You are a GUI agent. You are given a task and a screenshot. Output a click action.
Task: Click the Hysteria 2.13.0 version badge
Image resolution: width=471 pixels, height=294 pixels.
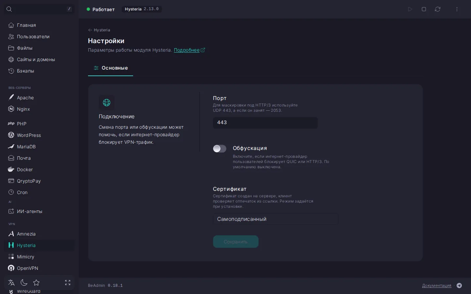click(x=142, y=9)
